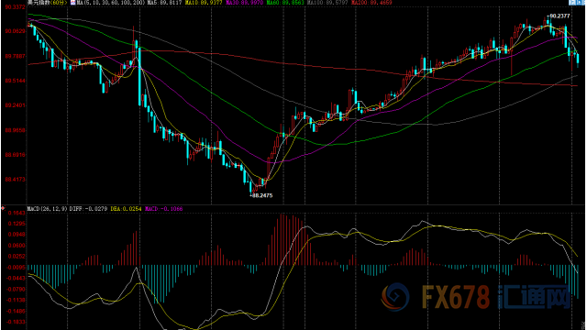Image resolution: width=587 pixels, height=330 pixels.
Task: Click the 88.2475 low price marker
Action: 261,195
